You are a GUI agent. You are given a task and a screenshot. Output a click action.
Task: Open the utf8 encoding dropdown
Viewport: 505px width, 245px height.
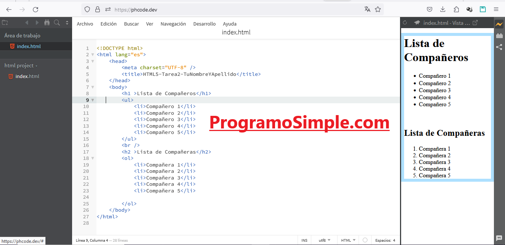click(324, 240)
